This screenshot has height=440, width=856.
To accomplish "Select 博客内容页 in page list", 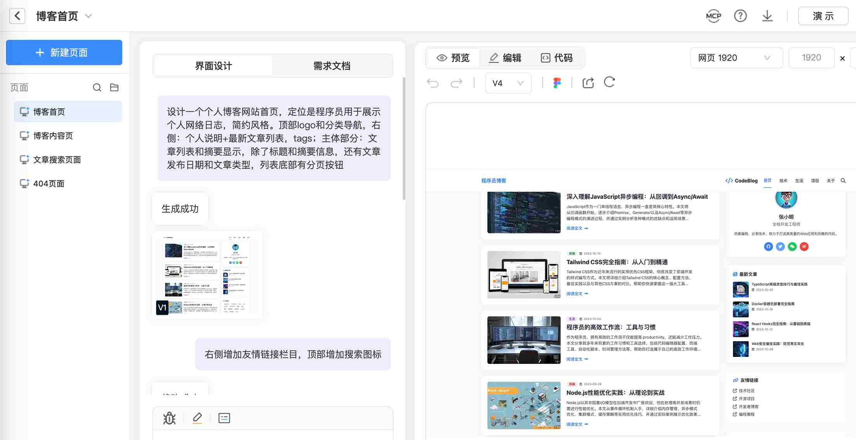I will click(x=53, y=136).
